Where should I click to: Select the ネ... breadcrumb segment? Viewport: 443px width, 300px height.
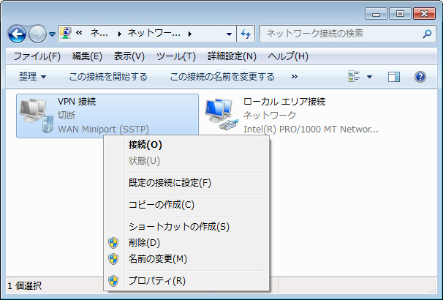[x=99, y=34]
